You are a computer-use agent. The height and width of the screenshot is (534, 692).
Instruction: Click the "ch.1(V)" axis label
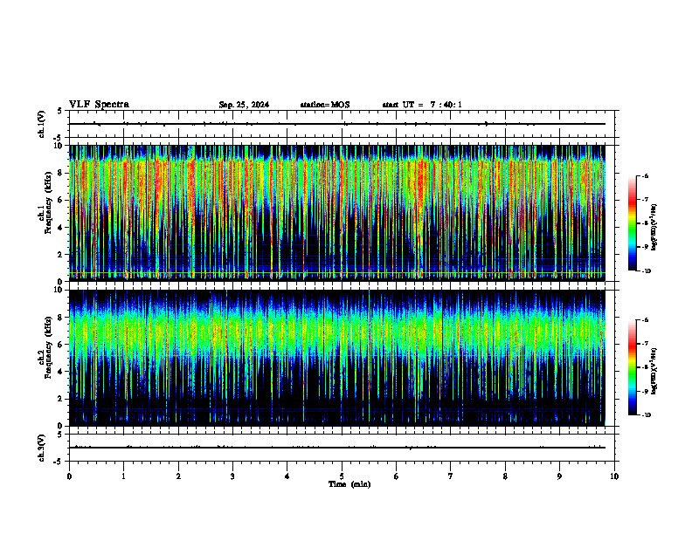pyautogui.click(x=42, y=124)
